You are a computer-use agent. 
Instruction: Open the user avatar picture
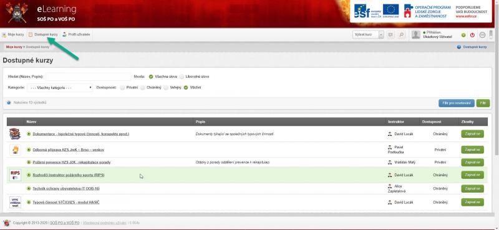(415, 35)
